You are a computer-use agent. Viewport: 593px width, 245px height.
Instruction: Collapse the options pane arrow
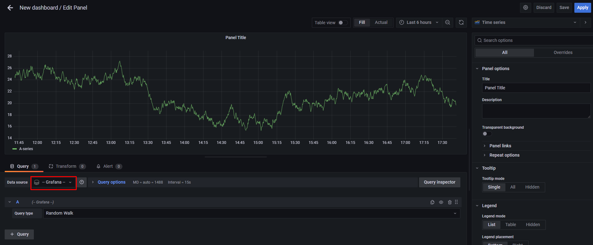(586, 23)
